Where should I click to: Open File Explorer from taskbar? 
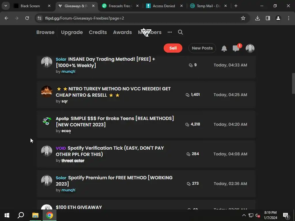point(35,215)
